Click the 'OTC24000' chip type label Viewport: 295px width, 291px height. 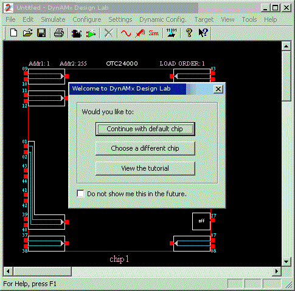point(122,64)
